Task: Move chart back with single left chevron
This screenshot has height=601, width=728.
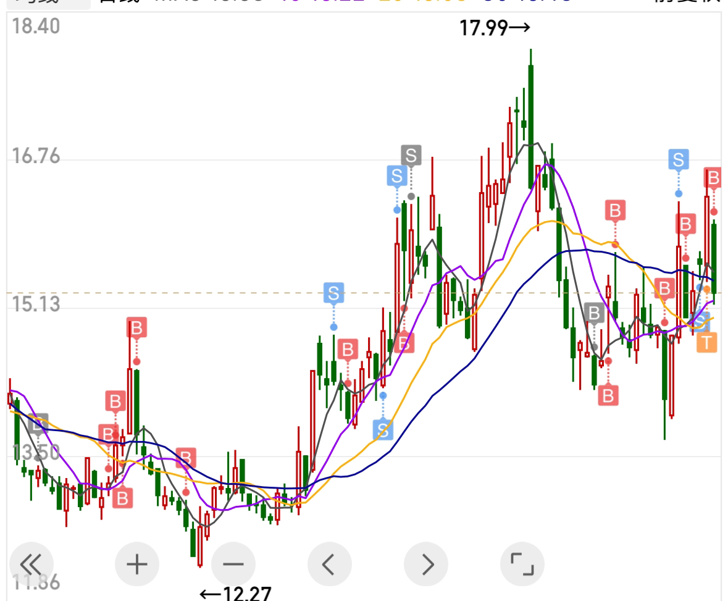Action: point(330,565)
